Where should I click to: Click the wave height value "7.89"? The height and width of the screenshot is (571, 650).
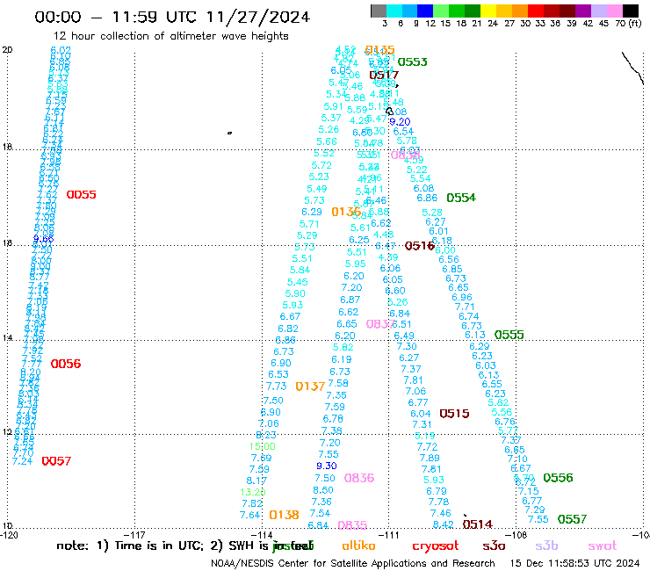pos(430,459)
